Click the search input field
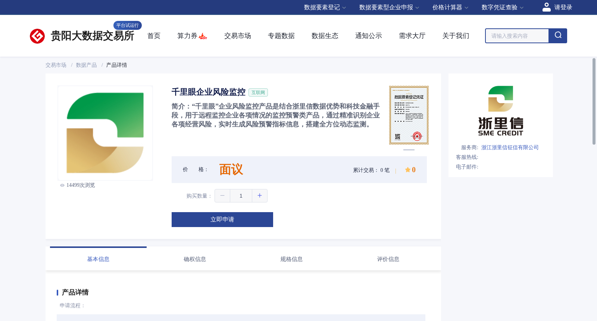The height and width of the screenshot is (321, 597). [x=517, y=36]
